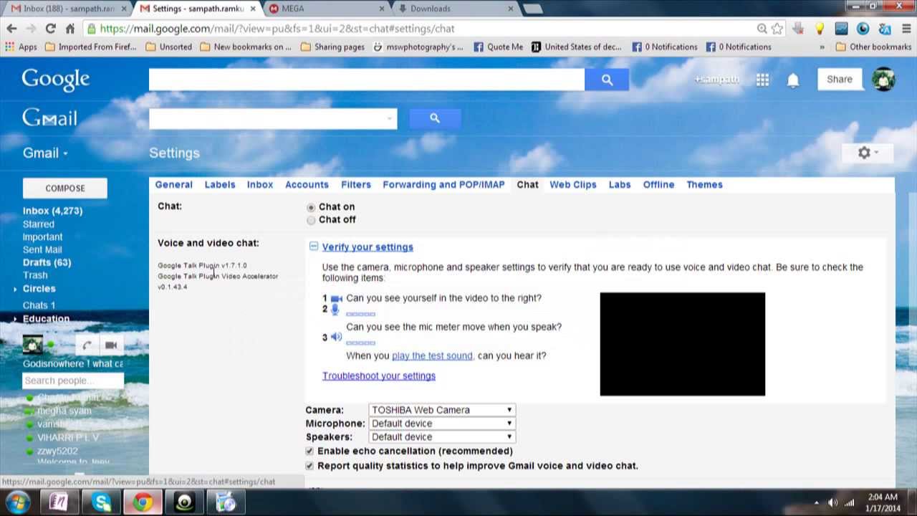
Task: Open chat with megha syam
Action: 64,411
